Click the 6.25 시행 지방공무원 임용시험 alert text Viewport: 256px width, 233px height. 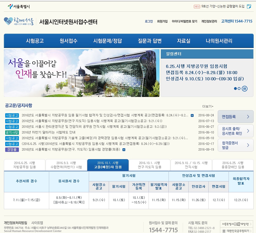coord(196,66)
